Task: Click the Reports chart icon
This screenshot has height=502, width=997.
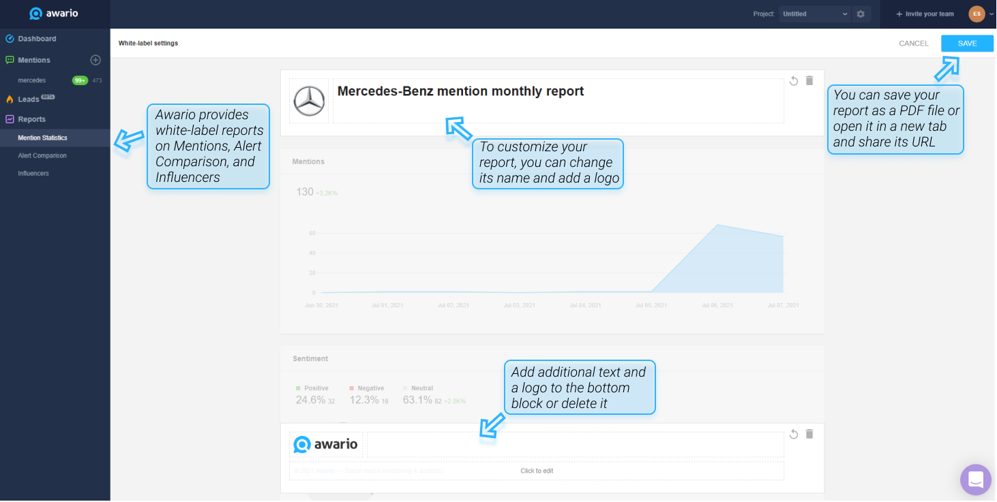Action: pos(10,119)
